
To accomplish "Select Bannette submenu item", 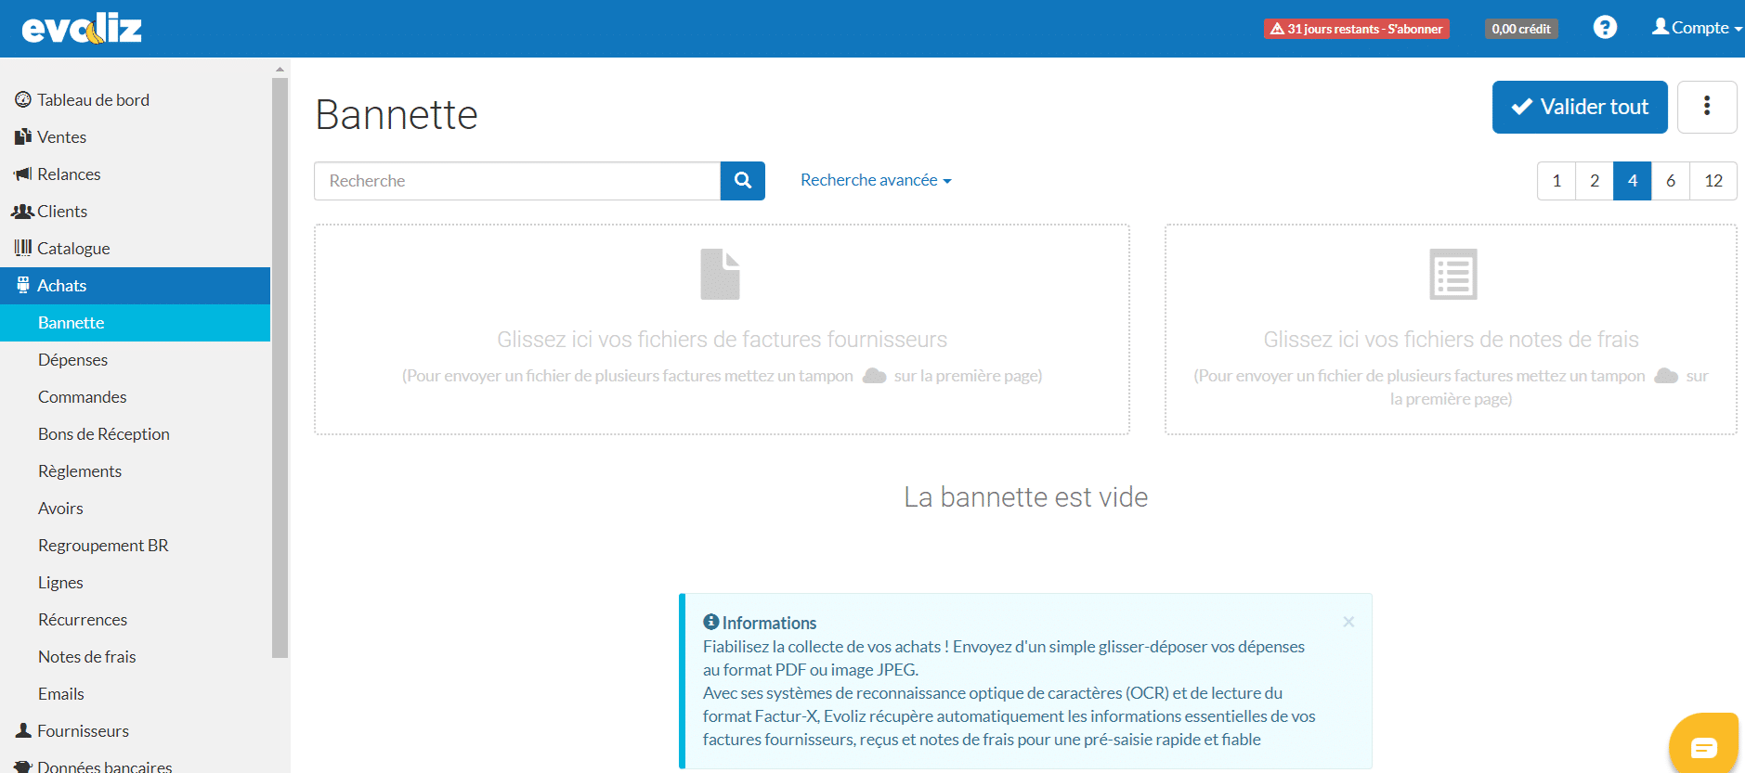I will tap(136, 322).
